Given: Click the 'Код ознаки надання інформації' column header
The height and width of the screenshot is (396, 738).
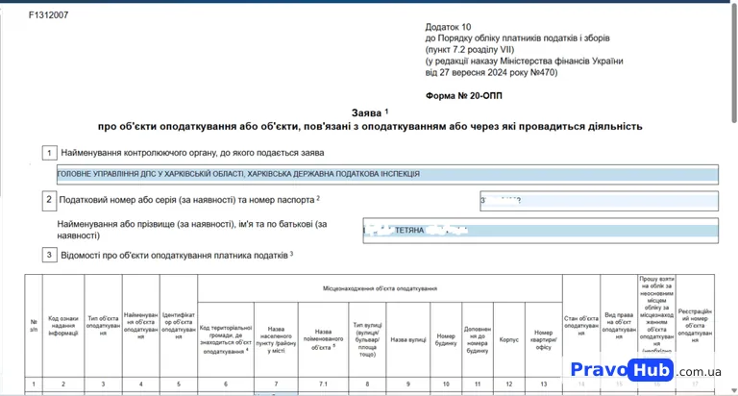Looking at the screenshot, I should (63, 326).
